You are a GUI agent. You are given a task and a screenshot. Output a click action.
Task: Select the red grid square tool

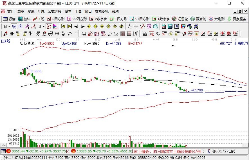(x=123, y=34)
